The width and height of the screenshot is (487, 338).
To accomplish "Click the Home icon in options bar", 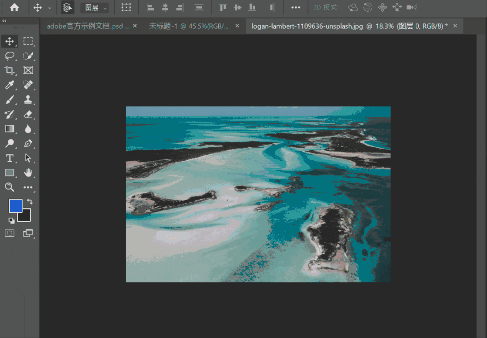I will tap(14, 7).
